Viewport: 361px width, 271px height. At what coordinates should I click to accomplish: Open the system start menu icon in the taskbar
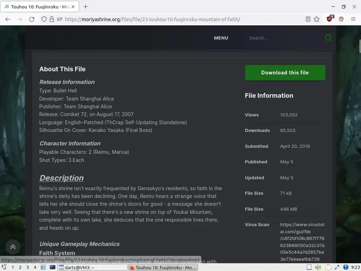[4, 267]
